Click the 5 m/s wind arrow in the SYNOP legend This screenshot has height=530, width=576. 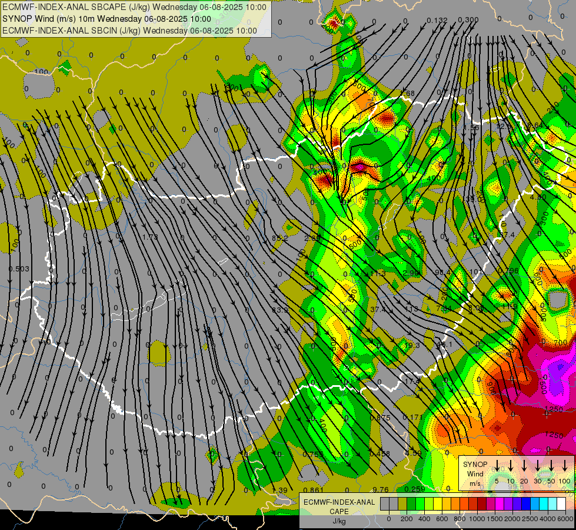pos(497,466)
